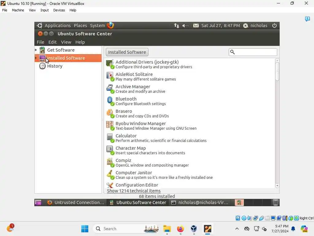Click the Get Software bag icon
This screenshot has width=314, height=236.
(42, 50)
